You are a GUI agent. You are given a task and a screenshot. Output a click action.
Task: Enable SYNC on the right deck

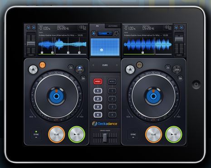[x=133, y=134]
